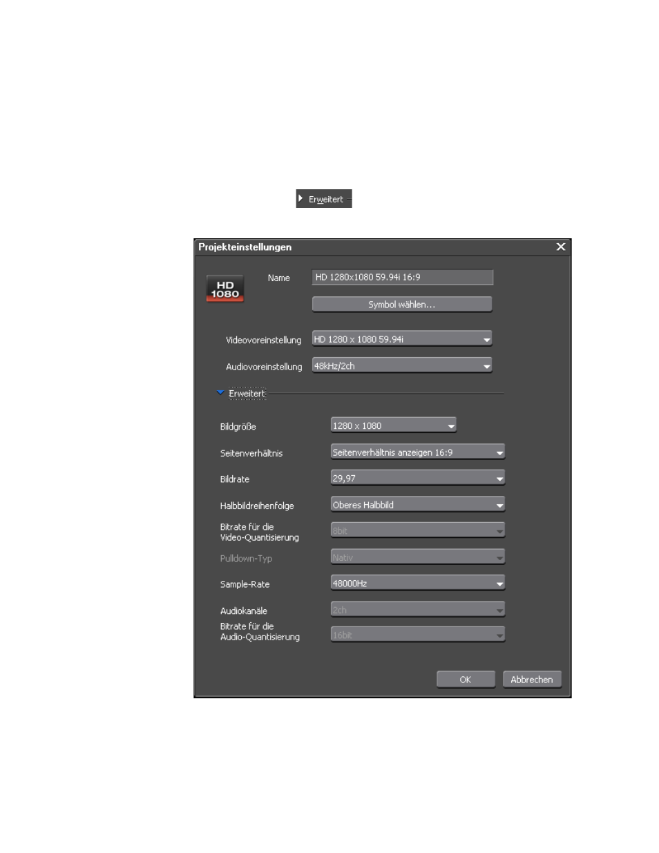Click the disabled Audiokanäle 2ch dropdown
Viewport: 659px width, 853px height.
coord(418,610)
